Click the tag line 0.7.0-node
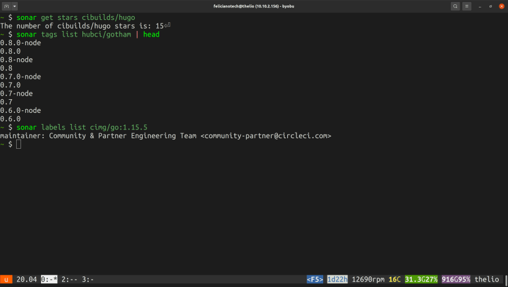This screenshot has width=508, height=287. pyautogui.click(x=20, y=76)
